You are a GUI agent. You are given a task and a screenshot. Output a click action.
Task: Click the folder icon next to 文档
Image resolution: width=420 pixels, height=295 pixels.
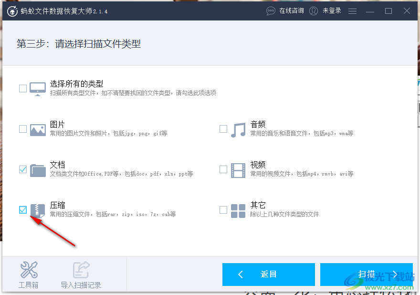[x=38, y=169]
